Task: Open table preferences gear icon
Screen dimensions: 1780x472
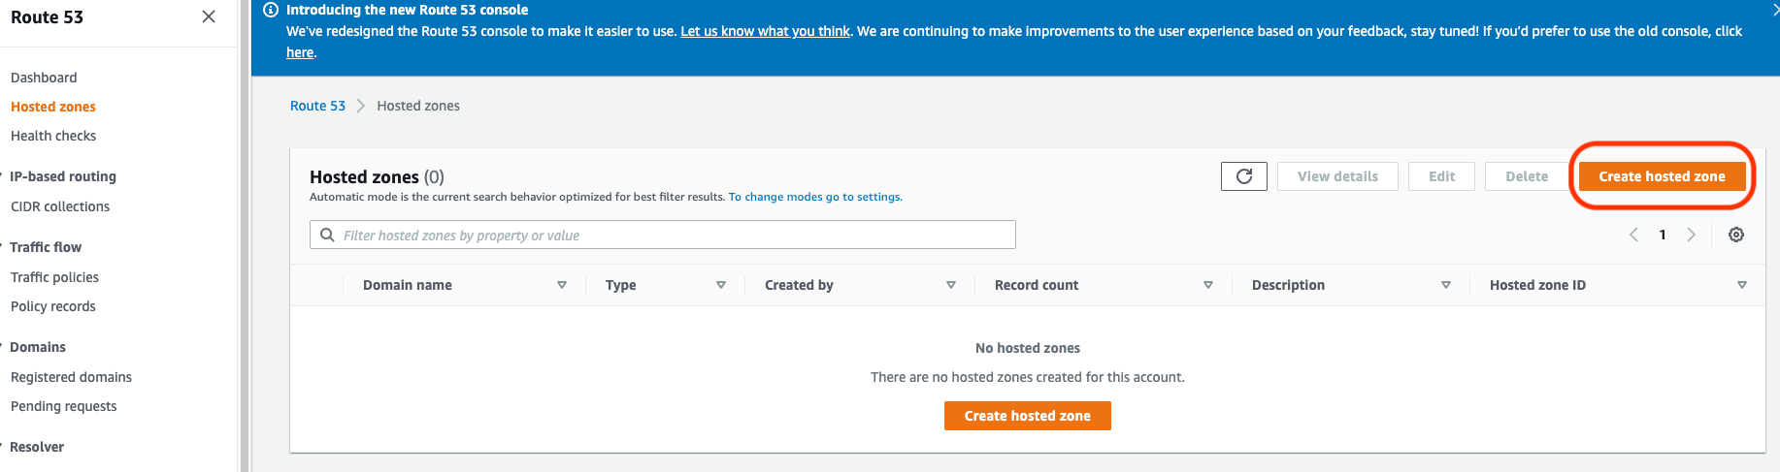Action: point(1735,235)
